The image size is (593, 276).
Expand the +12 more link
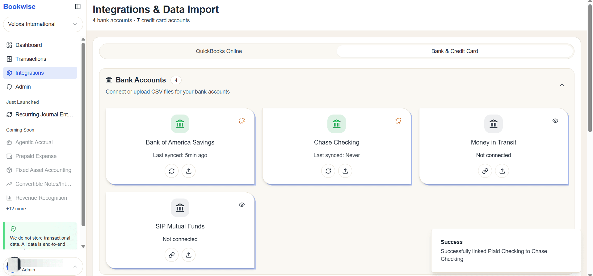(x=16, y=209)
